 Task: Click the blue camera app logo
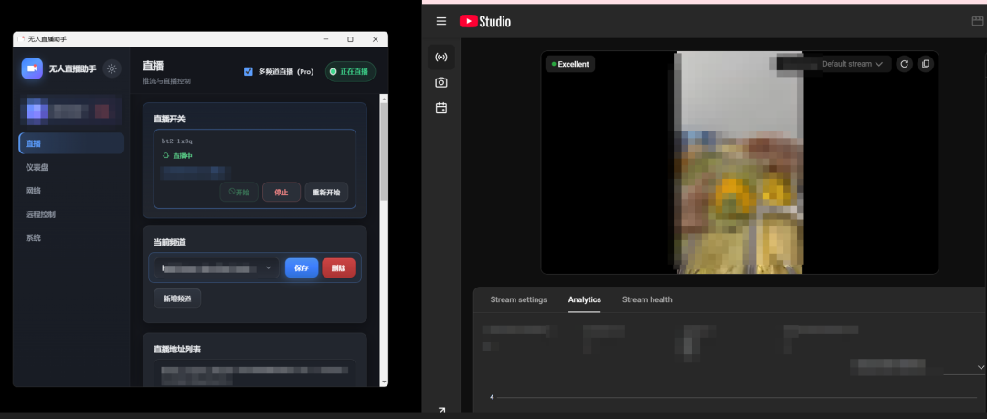(x=32, y=68)
